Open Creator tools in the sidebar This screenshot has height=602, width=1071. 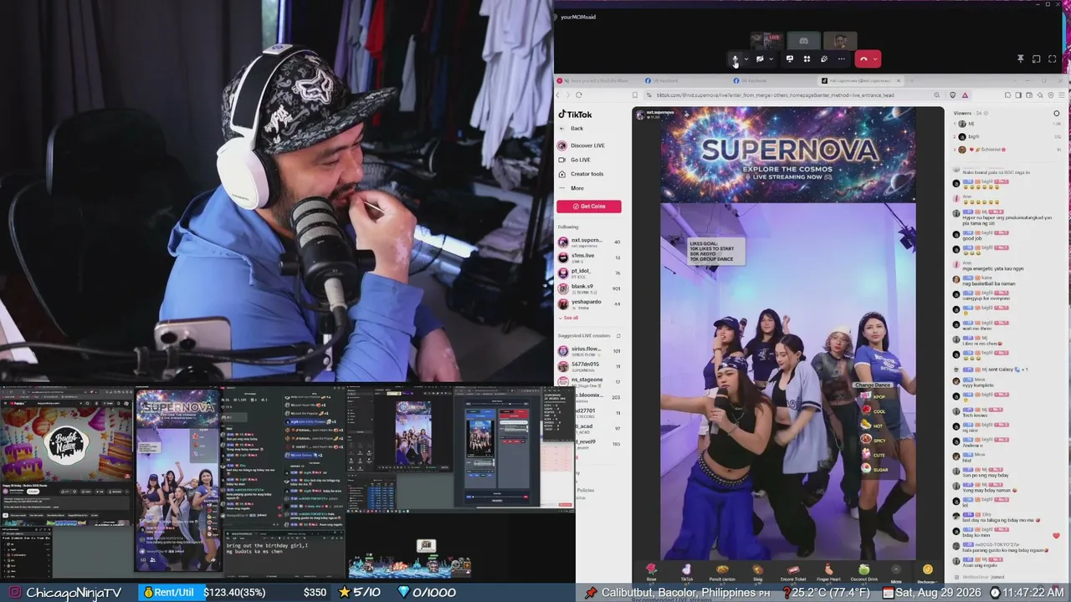click(581, 174)
